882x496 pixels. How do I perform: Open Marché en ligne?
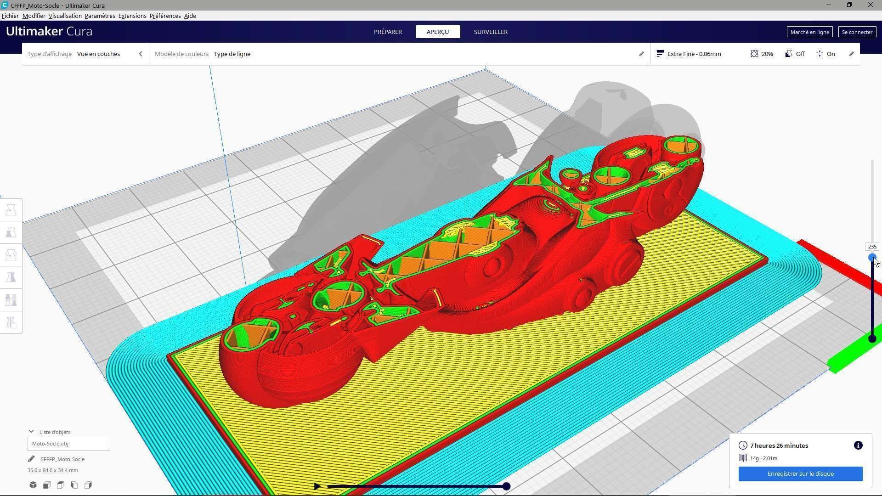click(809, 32)
